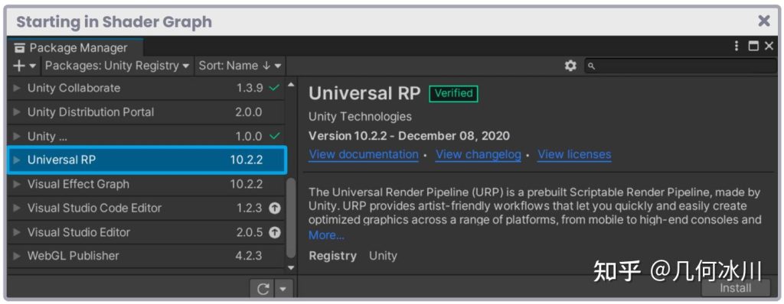
Task: Select the WebGL Publisher package
Action: (146, 256)
